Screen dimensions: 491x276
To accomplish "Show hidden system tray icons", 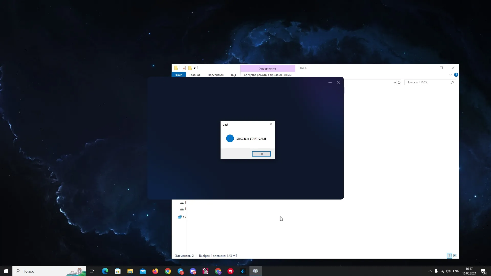I will [430, 271].
